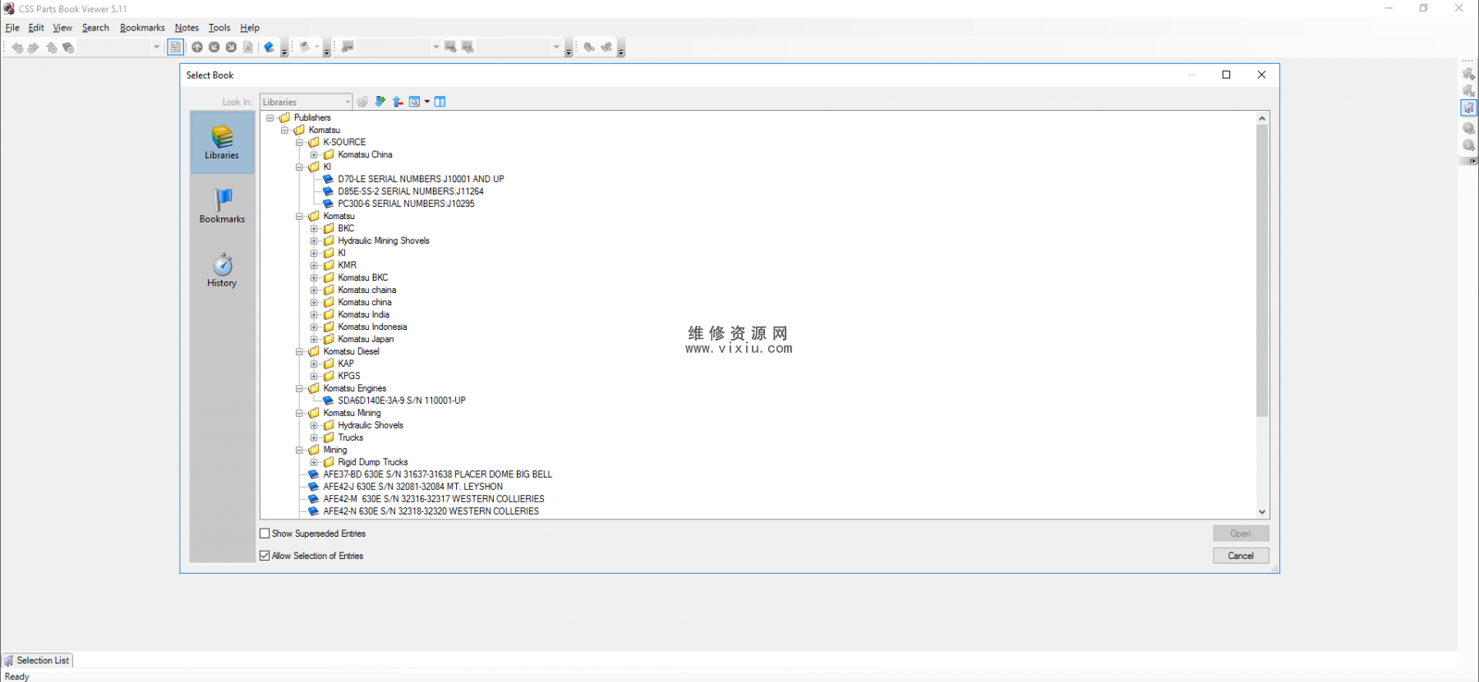This screenshot has width=1479, height=682.
Task: Click the tree vertical scrollbar thumb
Action: point(1262,271)
